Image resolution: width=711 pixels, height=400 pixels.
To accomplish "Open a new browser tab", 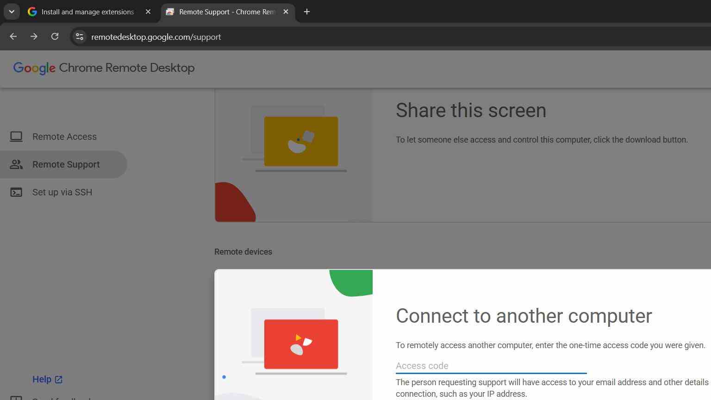I will click(x=306, y=12).
